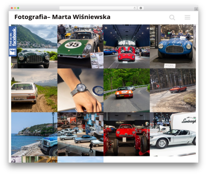Close the browser window with red button
207x175 pixels.
[x=12, y=8]
